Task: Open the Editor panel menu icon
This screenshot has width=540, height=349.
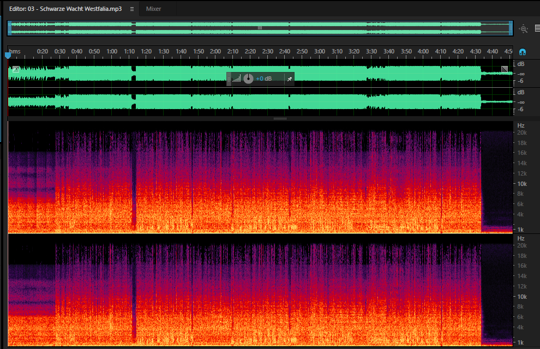Action: click(132, 9)
